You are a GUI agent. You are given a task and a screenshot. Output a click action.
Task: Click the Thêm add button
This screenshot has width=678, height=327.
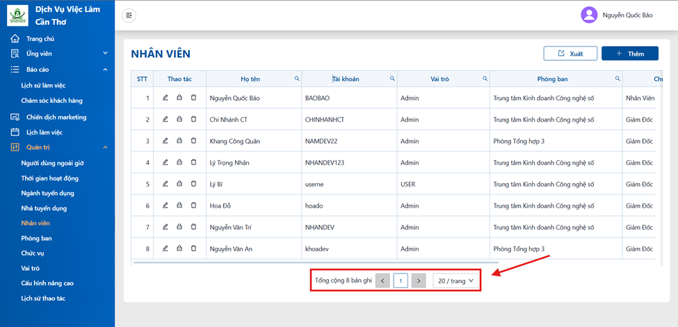(x=630, y=53)
